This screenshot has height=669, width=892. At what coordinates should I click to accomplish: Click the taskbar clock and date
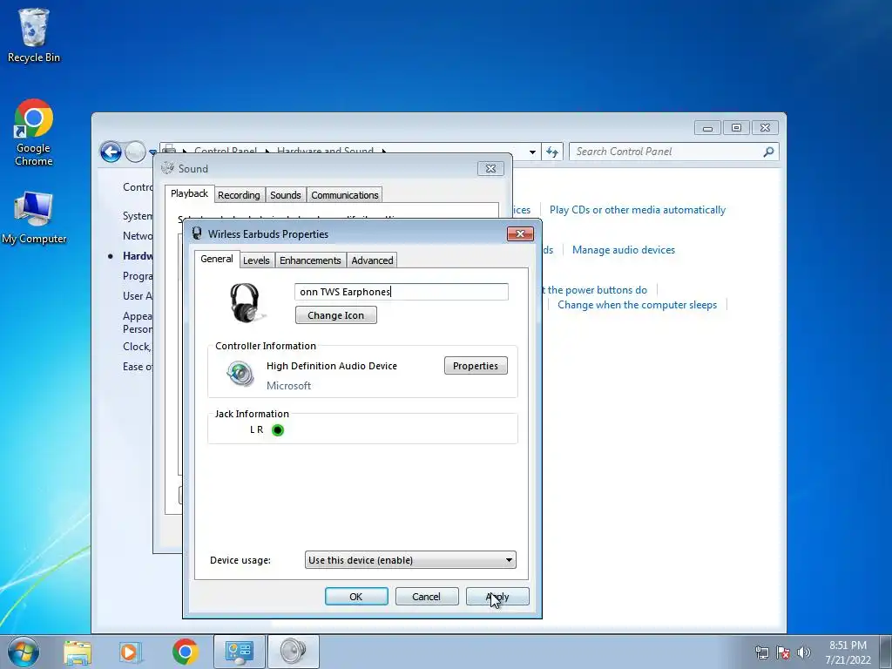tap(848, 652)
